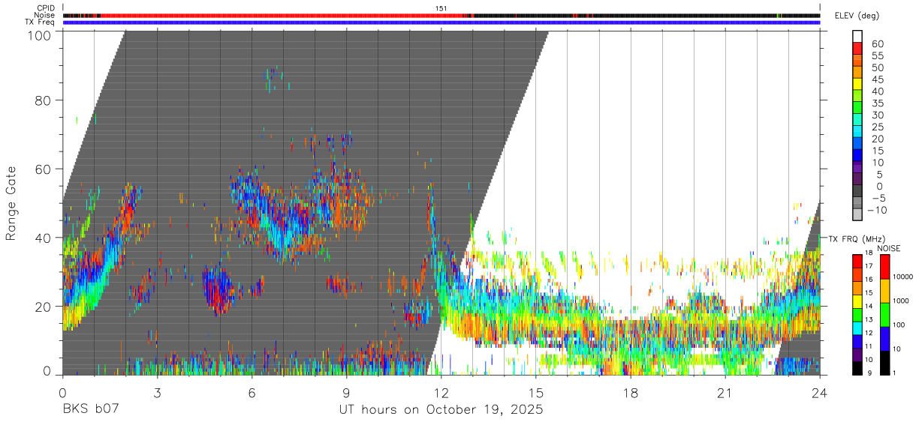Click the x-axis hour label "18"
Image resolution: width=922 pixels, height=425 pixels.
[x=631, y=393]
